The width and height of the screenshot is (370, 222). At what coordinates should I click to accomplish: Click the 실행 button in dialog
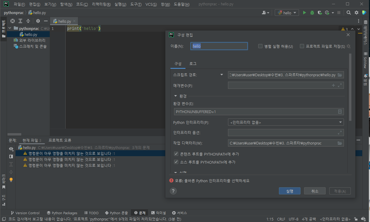290,191
